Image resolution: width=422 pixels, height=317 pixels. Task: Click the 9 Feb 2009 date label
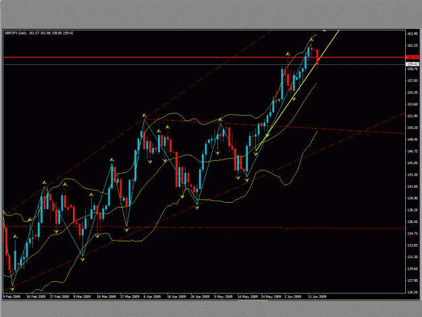coord(12,297)
